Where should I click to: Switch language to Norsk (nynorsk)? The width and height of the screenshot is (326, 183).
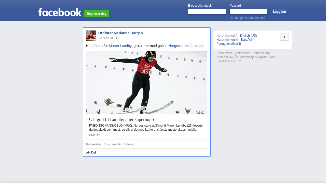227,40
